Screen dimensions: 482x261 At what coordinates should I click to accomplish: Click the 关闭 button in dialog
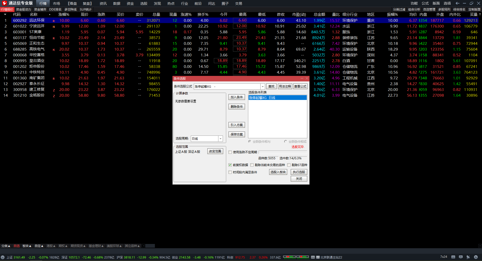pyautogui.click(x=299, y=179)
